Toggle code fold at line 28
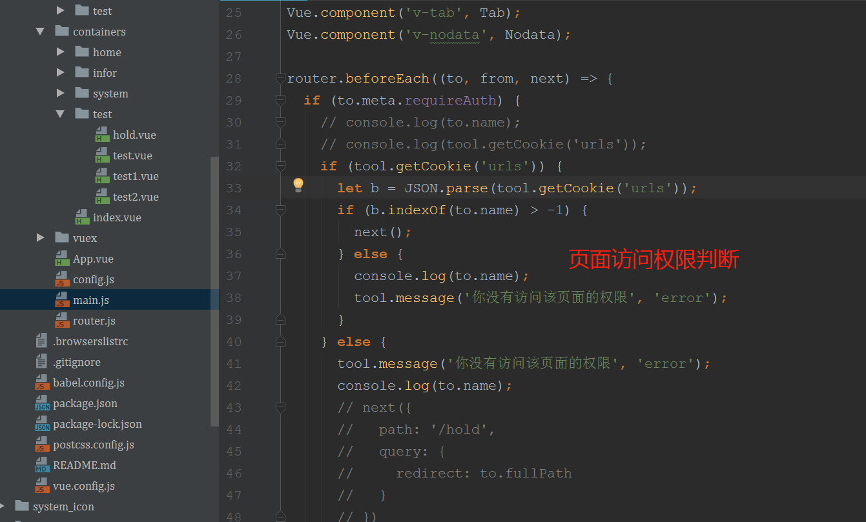 point(280,79)
